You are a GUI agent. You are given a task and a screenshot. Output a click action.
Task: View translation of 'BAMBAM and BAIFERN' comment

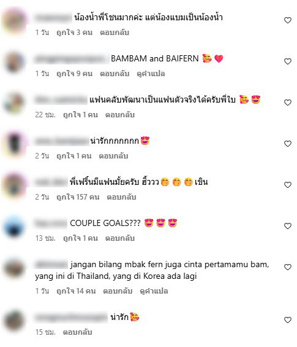tap(151, 74)
